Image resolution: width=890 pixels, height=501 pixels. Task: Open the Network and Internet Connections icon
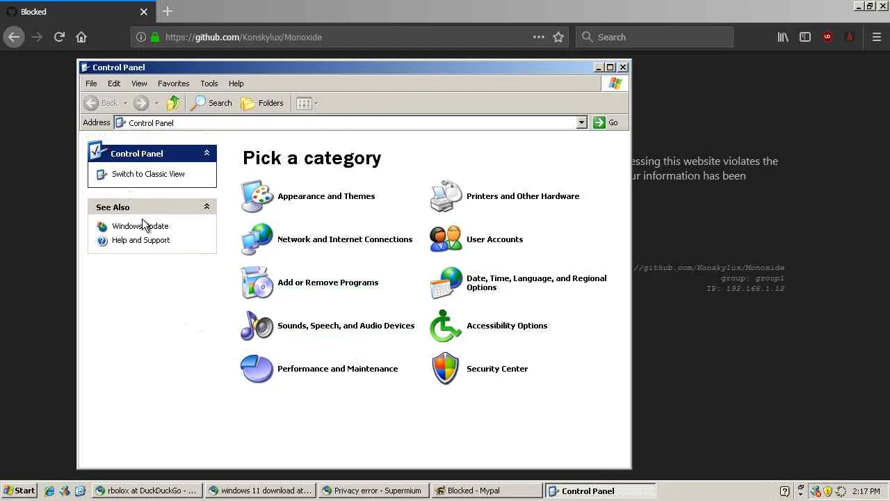coord(257,239)
